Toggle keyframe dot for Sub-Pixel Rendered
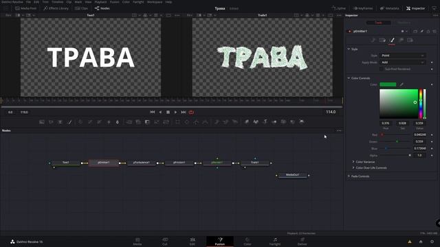Image resolution: width=440 pixels, height=247 pixels. point(432,69)
